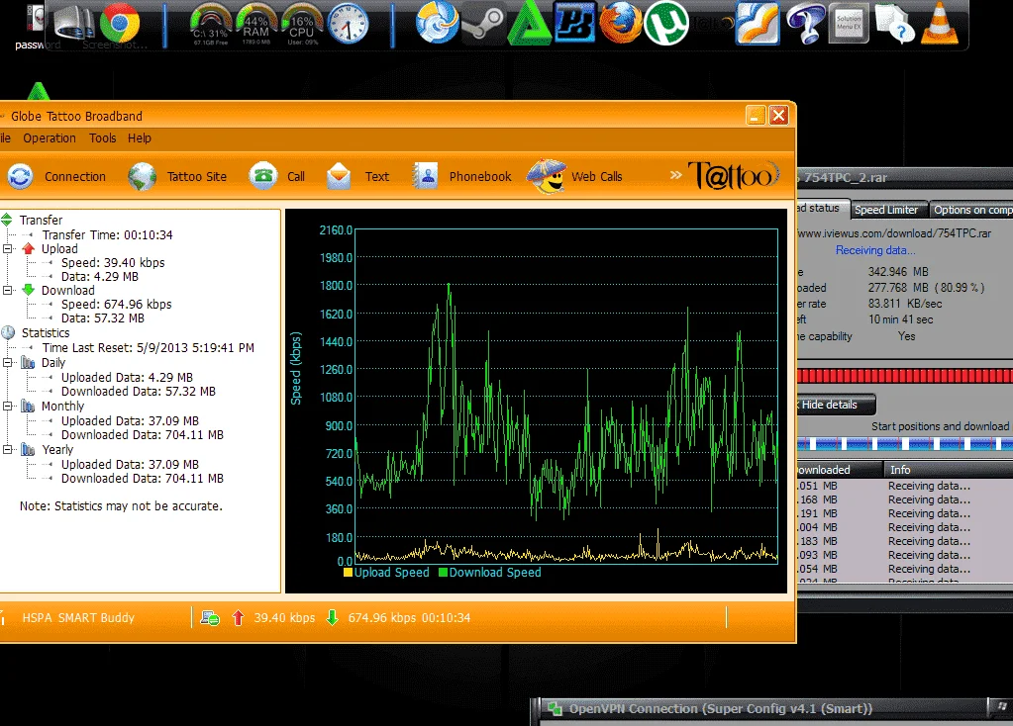Screen dimensions: 1013x726
Task: Click the Web Calls smiley icon
Action: (547, 175)
